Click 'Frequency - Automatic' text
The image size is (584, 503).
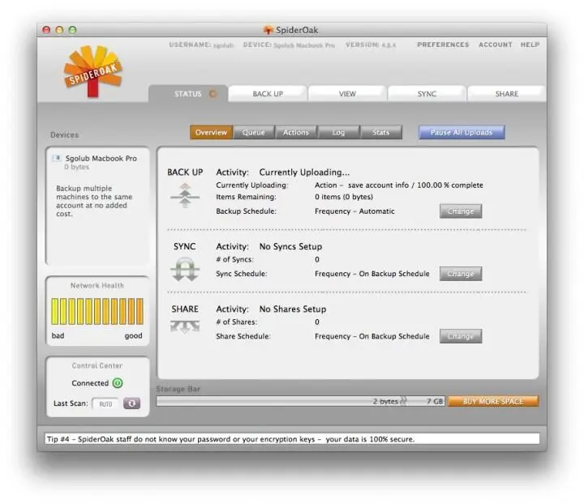[354, 211]
